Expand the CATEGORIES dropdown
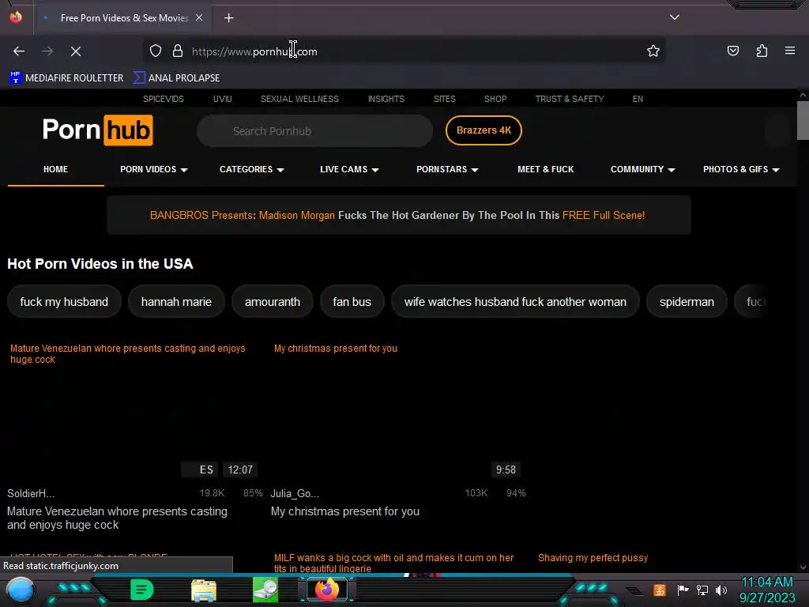809x607 pixels. [252, 169]
